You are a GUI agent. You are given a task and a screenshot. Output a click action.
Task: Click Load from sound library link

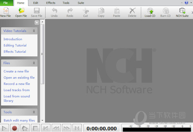(x=17, y=98)
